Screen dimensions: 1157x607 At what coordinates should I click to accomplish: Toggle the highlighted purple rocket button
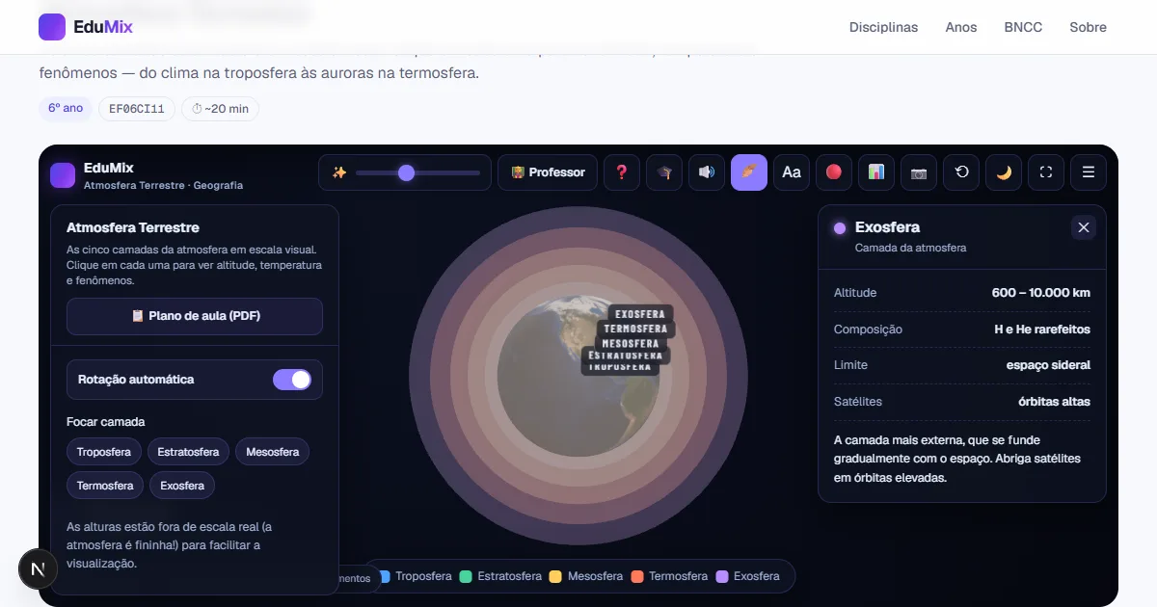pyautogui.click(x=749, y=172)
